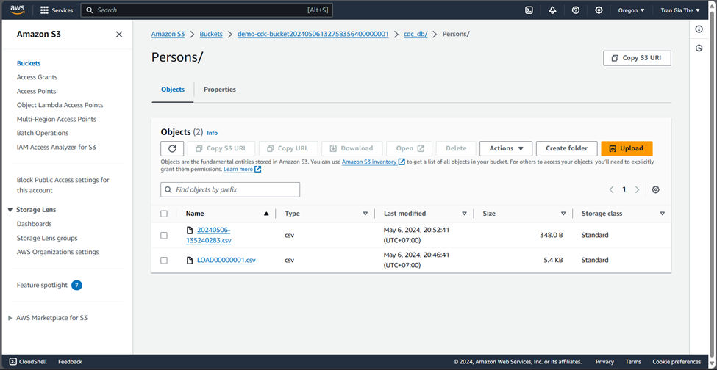This screenshot has width=717, height=370.
Task: Click the Find objects by prefix field
Action: [x=230, y=190]
